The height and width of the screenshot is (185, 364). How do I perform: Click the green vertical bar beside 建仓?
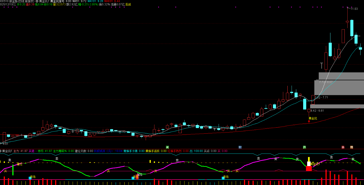click(x=13, y=170)
